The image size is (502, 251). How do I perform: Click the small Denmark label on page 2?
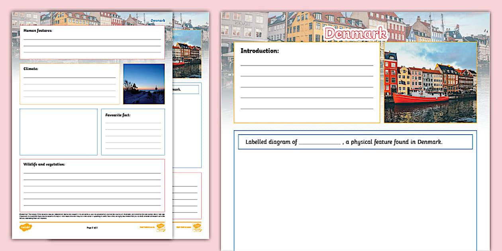(x=158, y=21)
